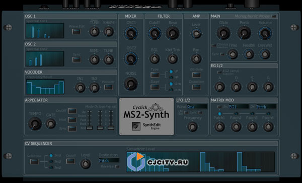302x183 pixels.
Task: Click the OSC 1 TUNE knob
Action: coord(95,31)
